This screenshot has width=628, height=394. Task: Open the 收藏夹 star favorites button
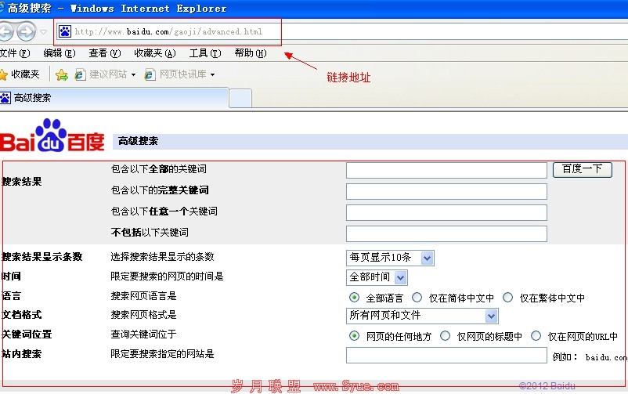[20, 74]
